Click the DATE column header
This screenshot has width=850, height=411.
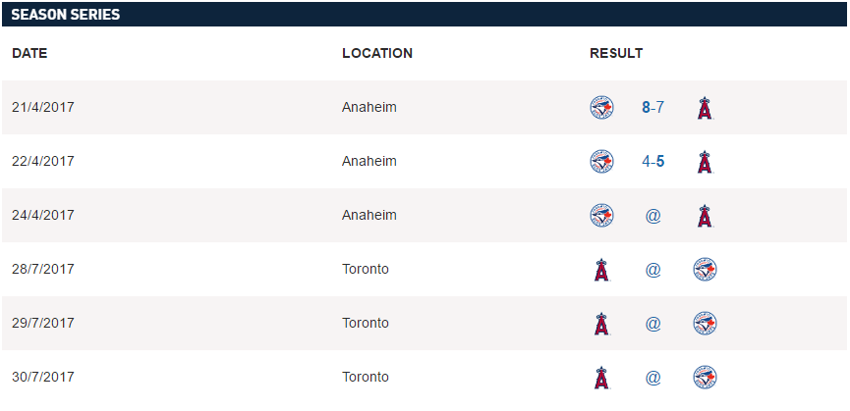tap(29, 53)
